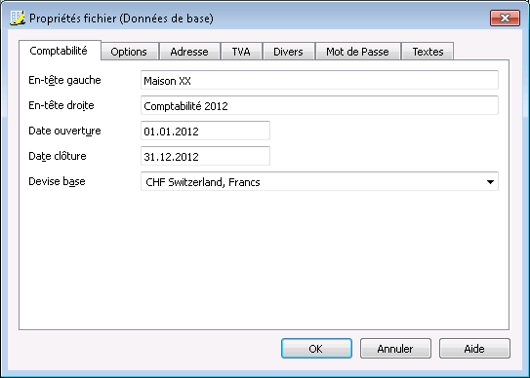Click the Date clôture field
Viewport: 530px width, 378px height.
tap(205, 156)
